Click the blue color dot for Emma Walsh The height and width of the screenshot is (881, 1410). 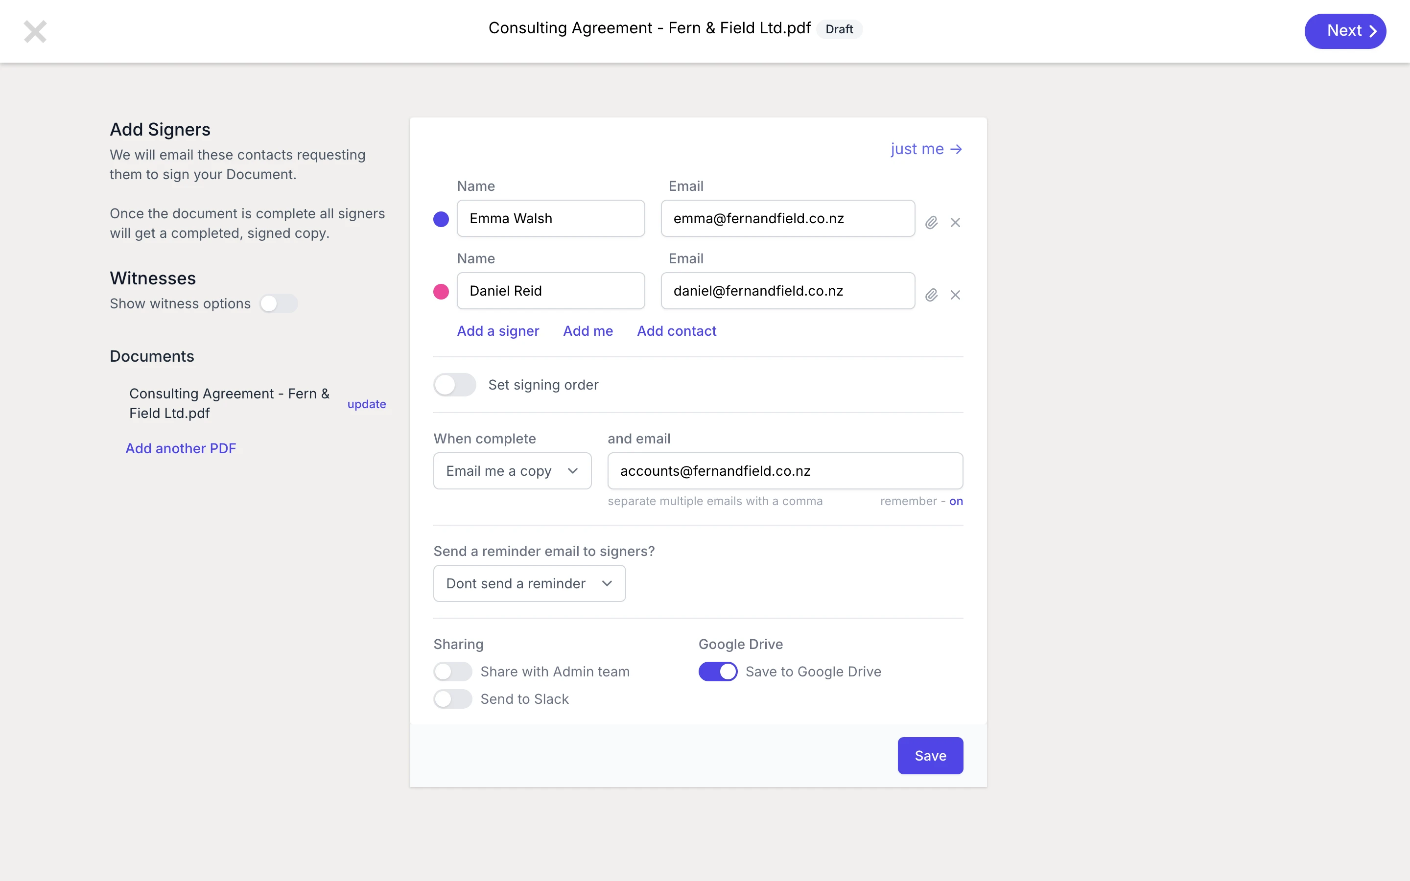pos(441,219)
